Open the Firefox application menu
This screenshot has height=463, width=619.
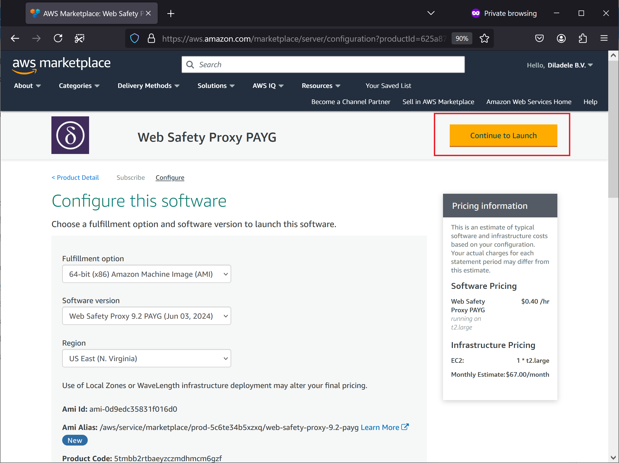point(604,38)
